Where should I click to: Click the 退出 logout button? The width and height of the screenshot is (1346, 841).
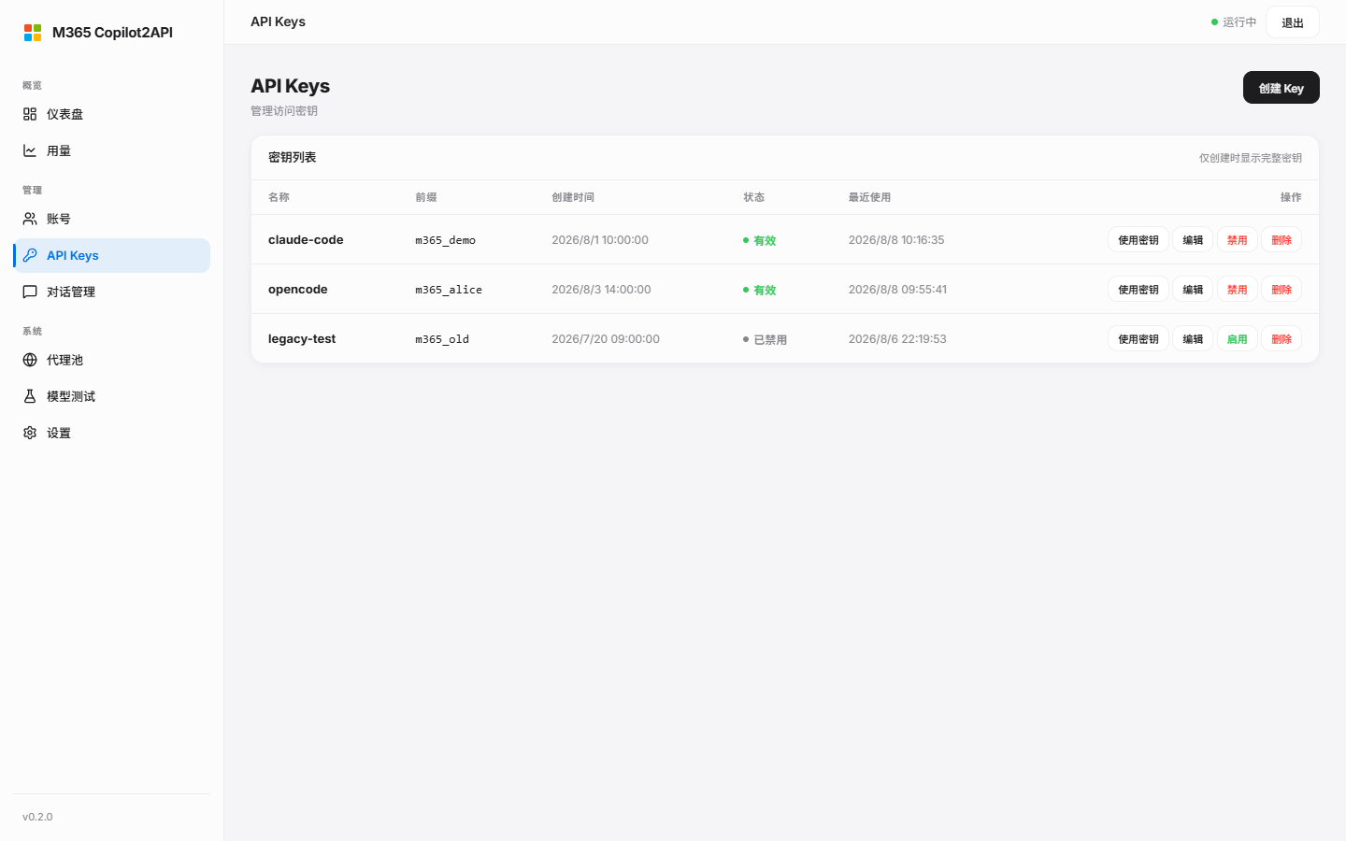1292,22
